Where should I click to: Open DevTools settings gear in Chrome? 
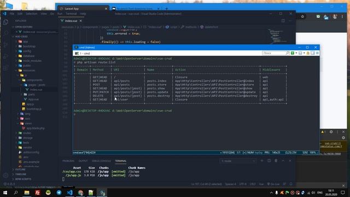point(331,132)
